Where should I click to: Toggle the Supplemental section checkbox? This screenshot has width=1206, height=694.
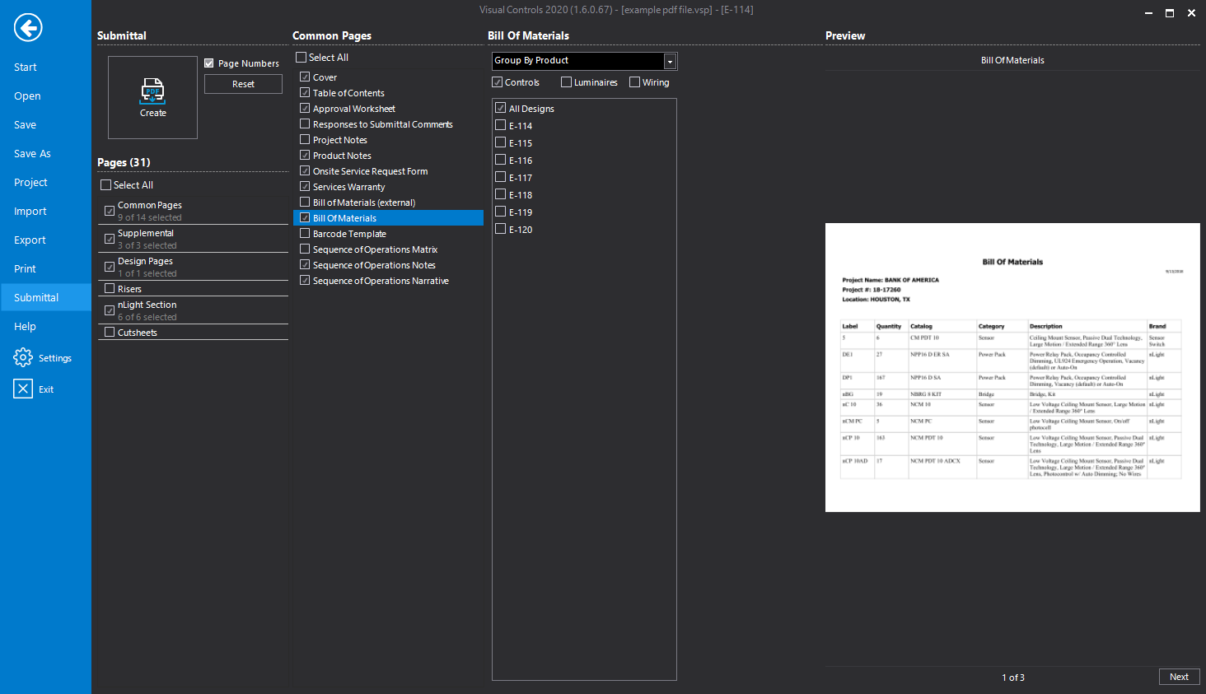(x=110, y=239)
